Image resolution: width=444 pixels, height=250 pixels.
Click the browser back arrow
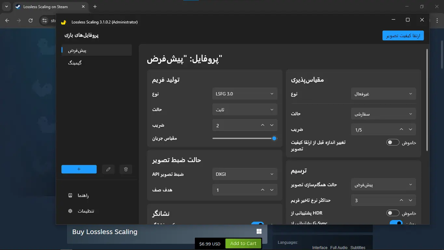(7, 21)
